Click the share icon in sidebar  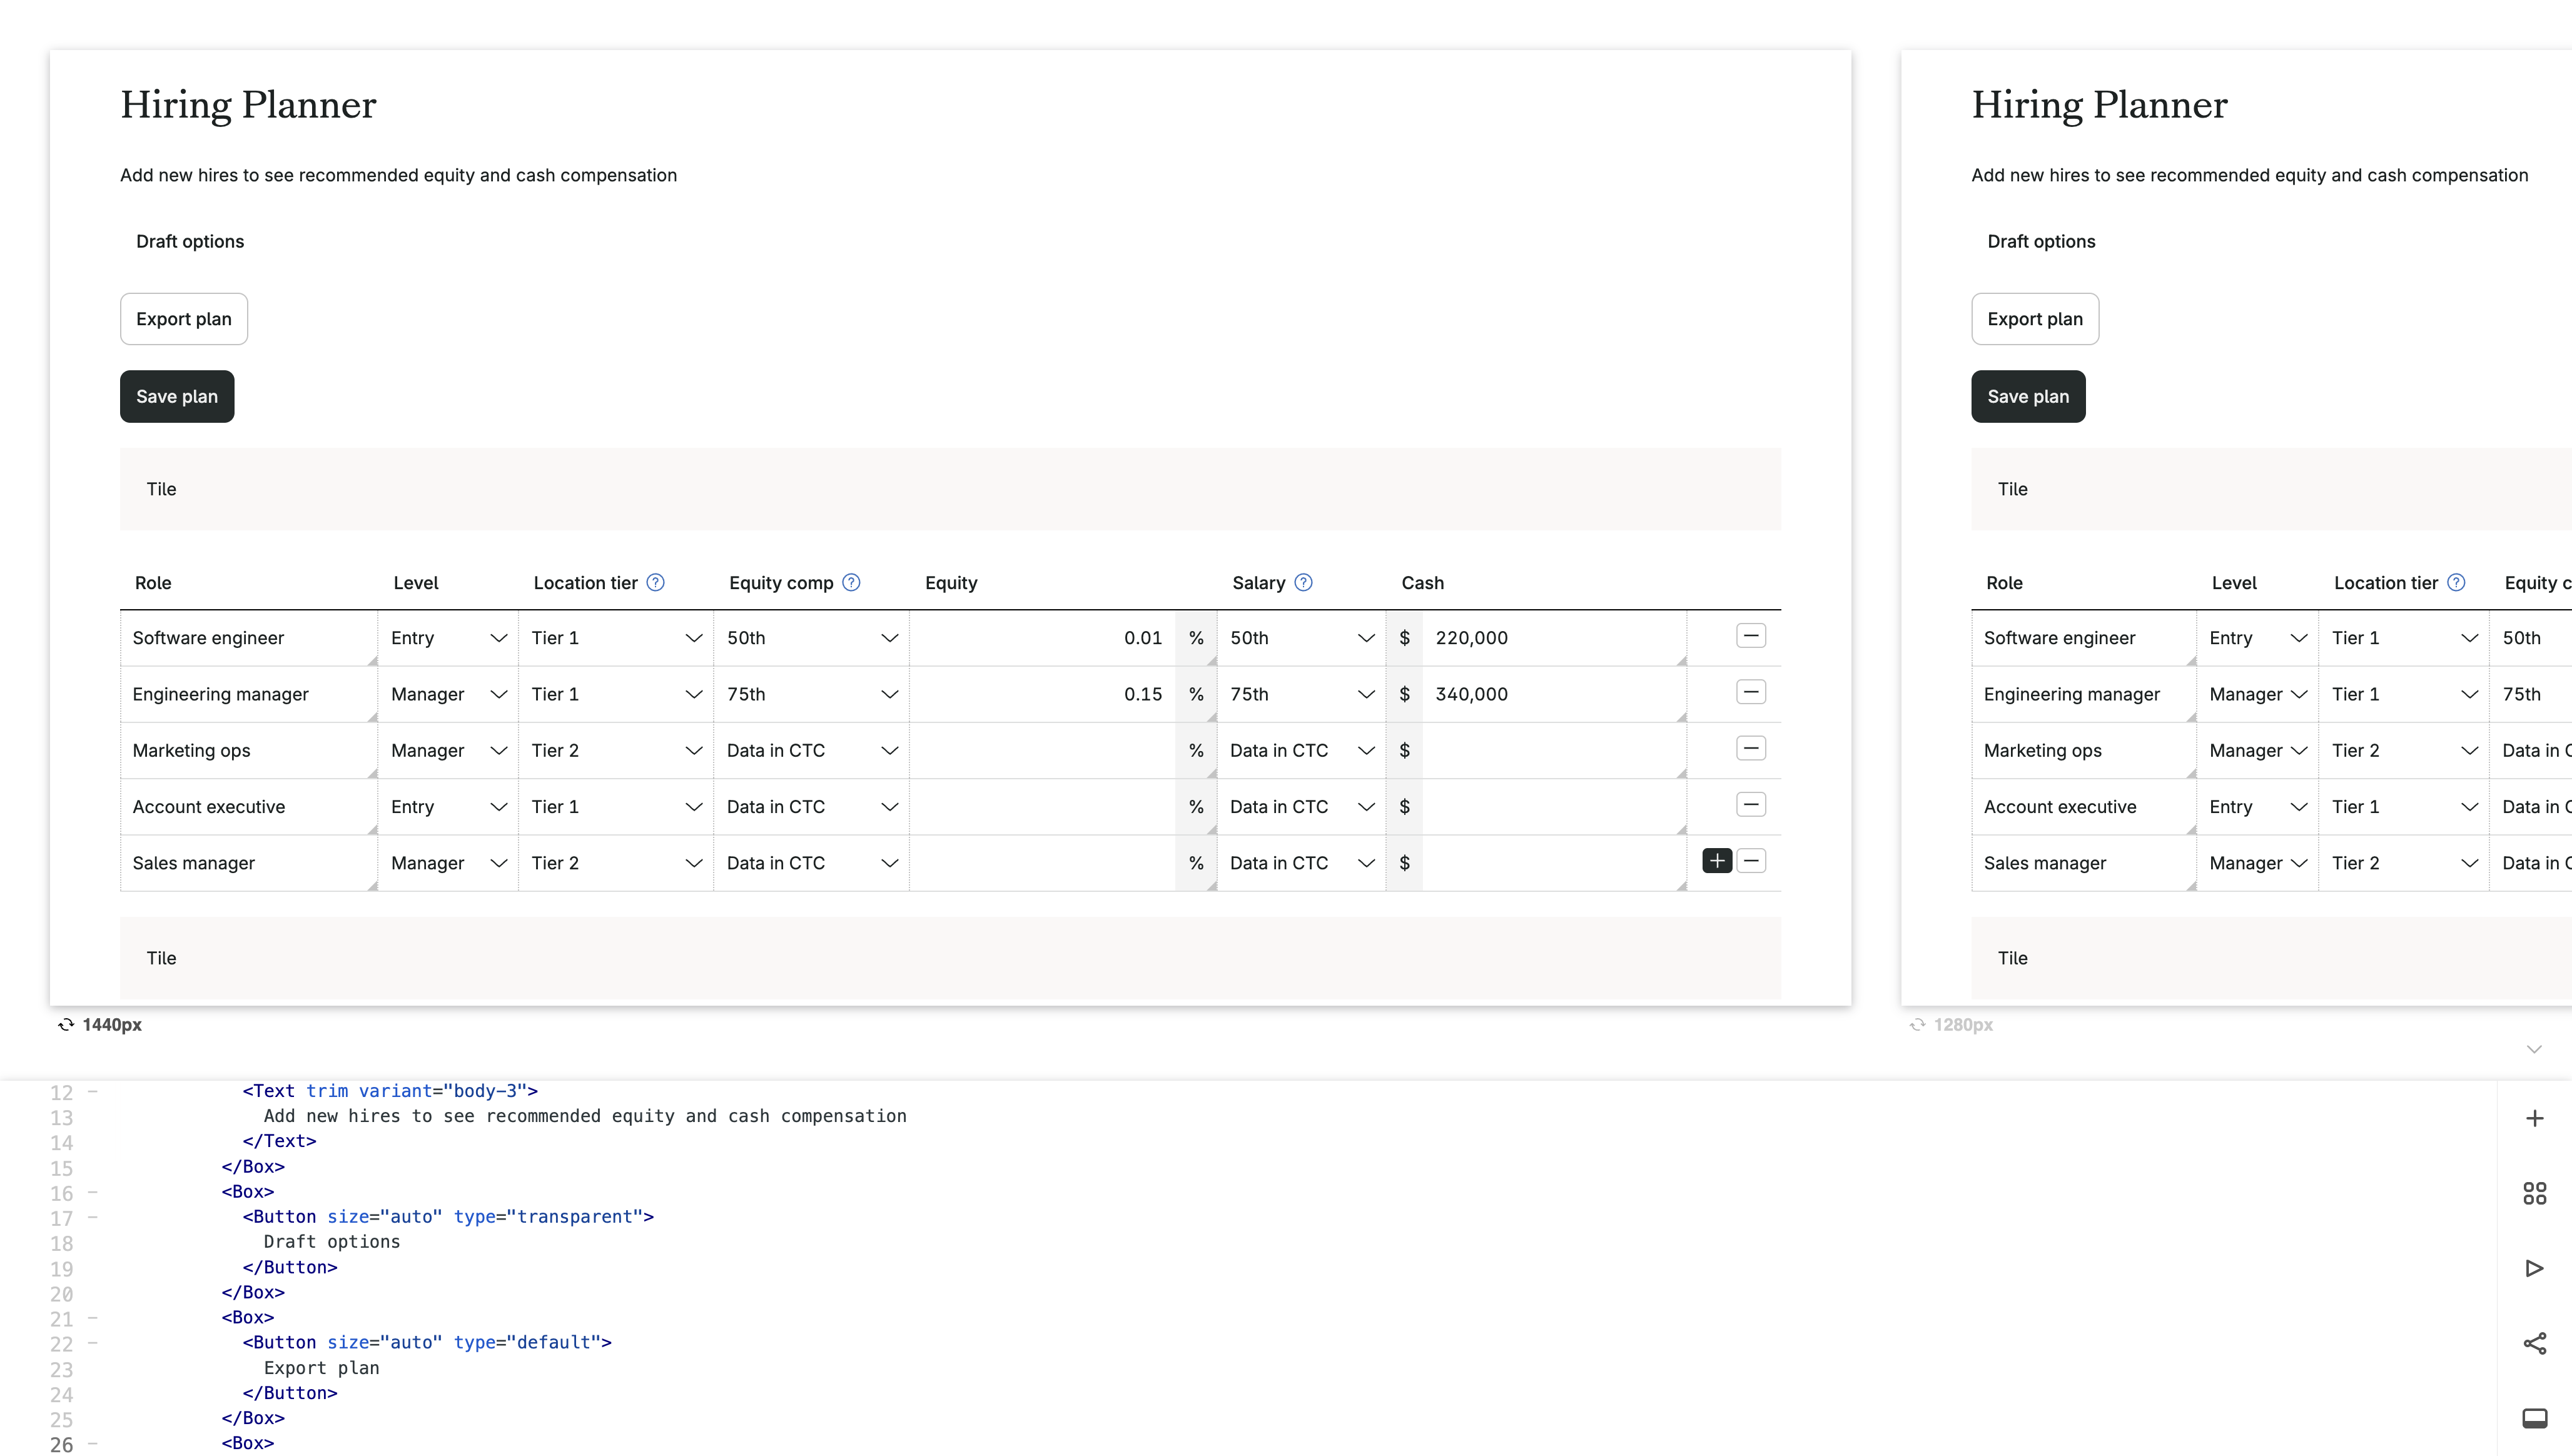pyautogui.click(x=2534, y=1343)
